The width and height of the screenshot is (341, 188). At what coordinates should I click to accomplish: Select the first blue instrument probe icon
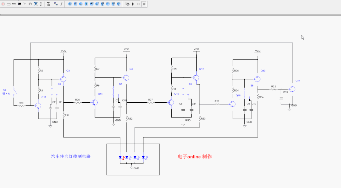[70, 4]
